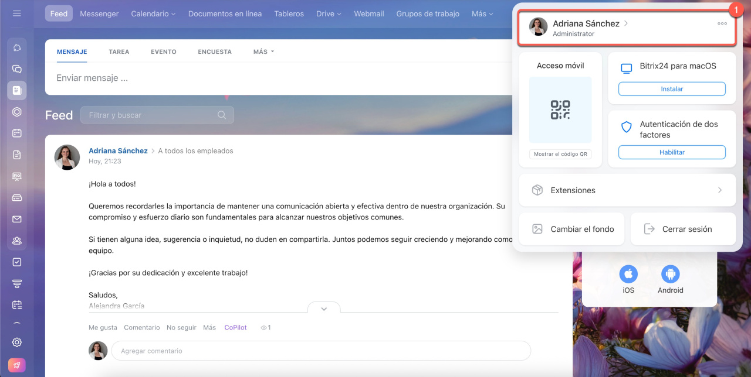The width and height of the screenshot is (751, 377).
Task: Click Cerrar sesión to log out
Action: click(x=683, y=229)
